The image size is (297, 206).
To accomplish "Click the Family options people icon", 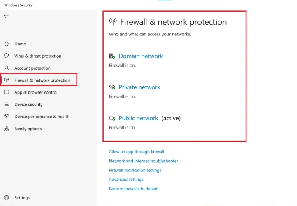I will click(6, 129).
